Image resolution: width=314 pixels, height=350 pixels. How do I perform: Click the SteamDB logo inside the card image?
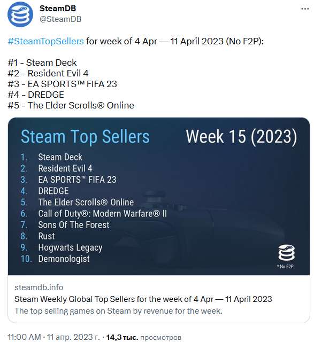click(x=286, y=253)
